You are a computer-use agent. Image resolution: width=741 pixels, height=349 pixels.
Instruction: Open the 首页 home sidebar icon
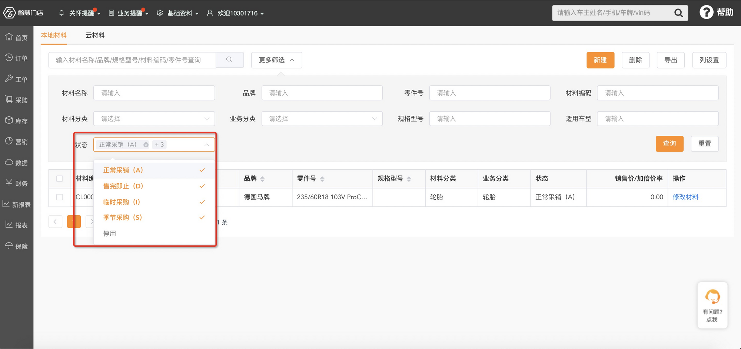[9, 37]
